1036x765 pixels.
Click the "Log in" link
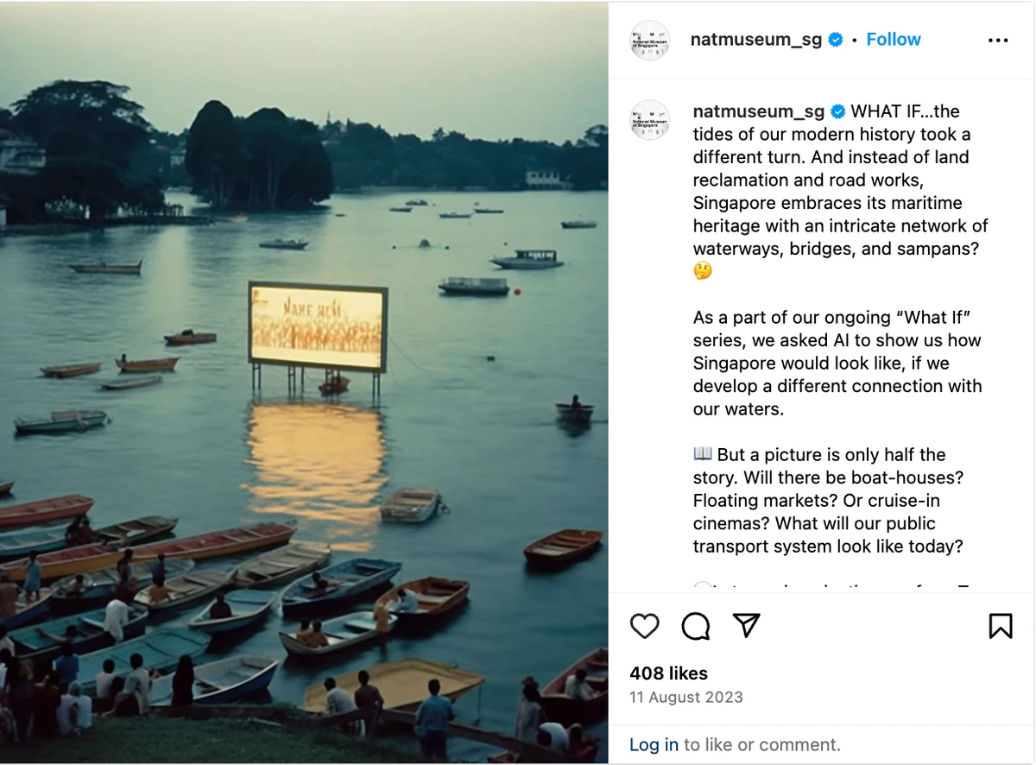pos(654,744)
